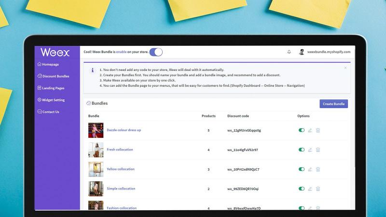Open Discount Bundles in sidebar
Screen dimensions: 386x217
[54, 76]
